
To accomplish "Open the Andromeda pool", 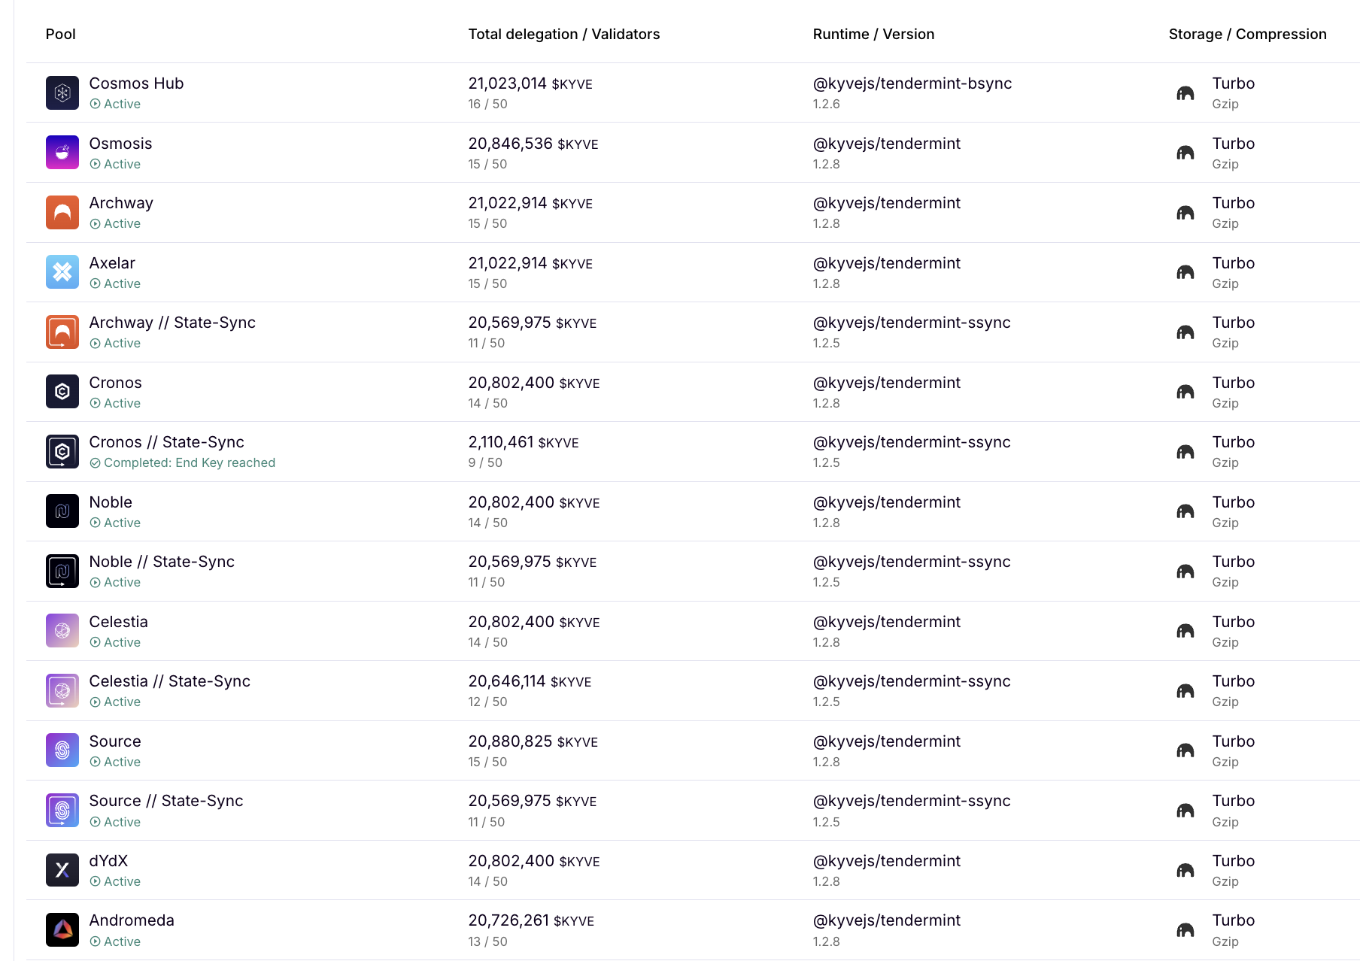I will click(x=132, y=920).
